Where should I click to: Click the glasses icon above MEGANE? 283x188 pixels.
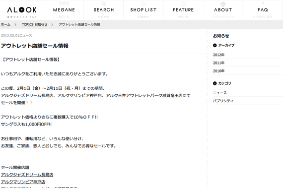pos(64,3)
